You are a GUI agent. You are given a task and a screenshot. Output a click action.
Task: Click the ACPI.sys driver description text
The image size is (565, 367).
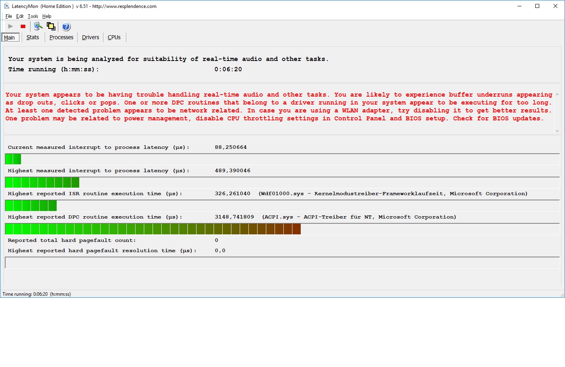[x=359, y=217]
